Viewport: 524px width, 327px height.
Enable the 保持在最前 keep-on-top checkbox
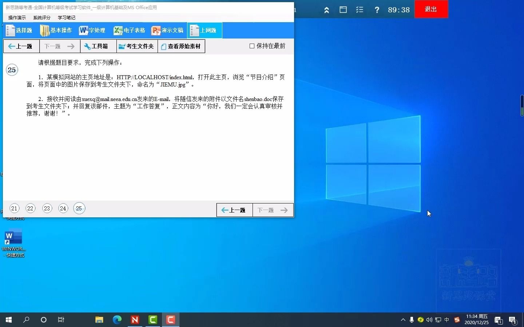[x=251, y=46]
